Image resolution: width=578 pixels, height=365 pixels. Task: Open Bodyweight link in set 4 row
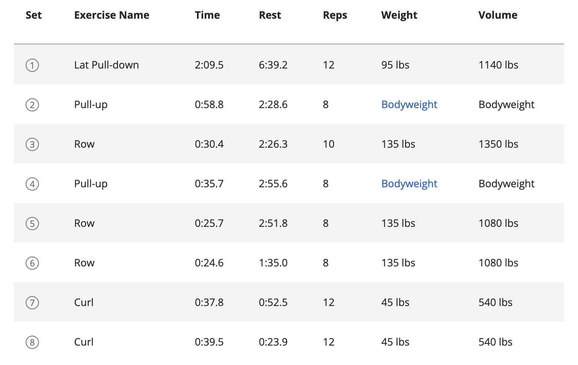(x=409, y=184)
